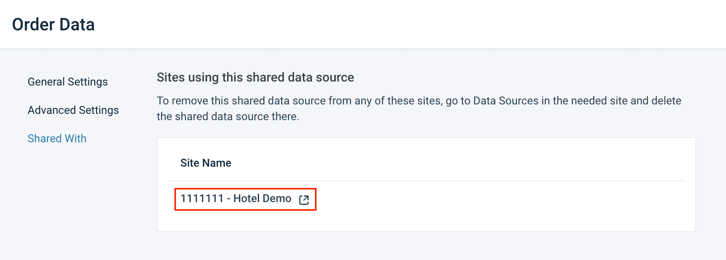
Task: Click the word 'delete' in the description
Action: [x=666, y=101]
